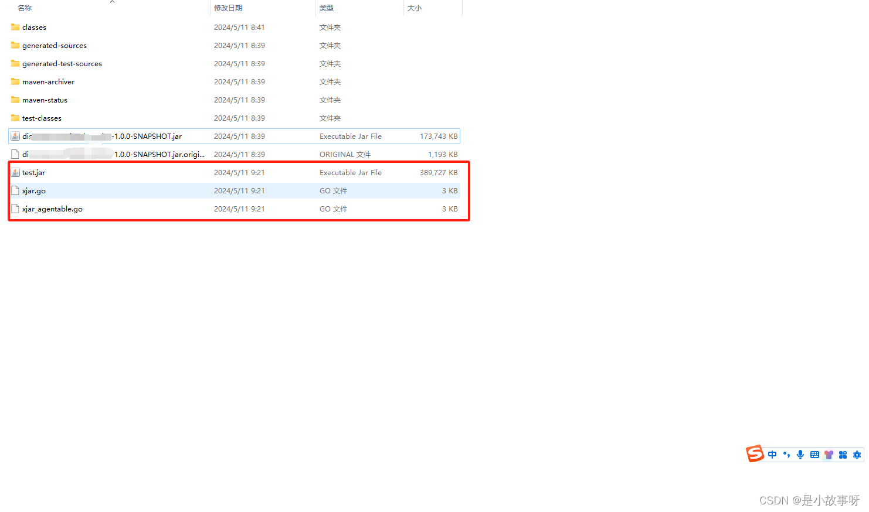
Task: Click the maven-archiver folder icon
Action: pos(15,81)
